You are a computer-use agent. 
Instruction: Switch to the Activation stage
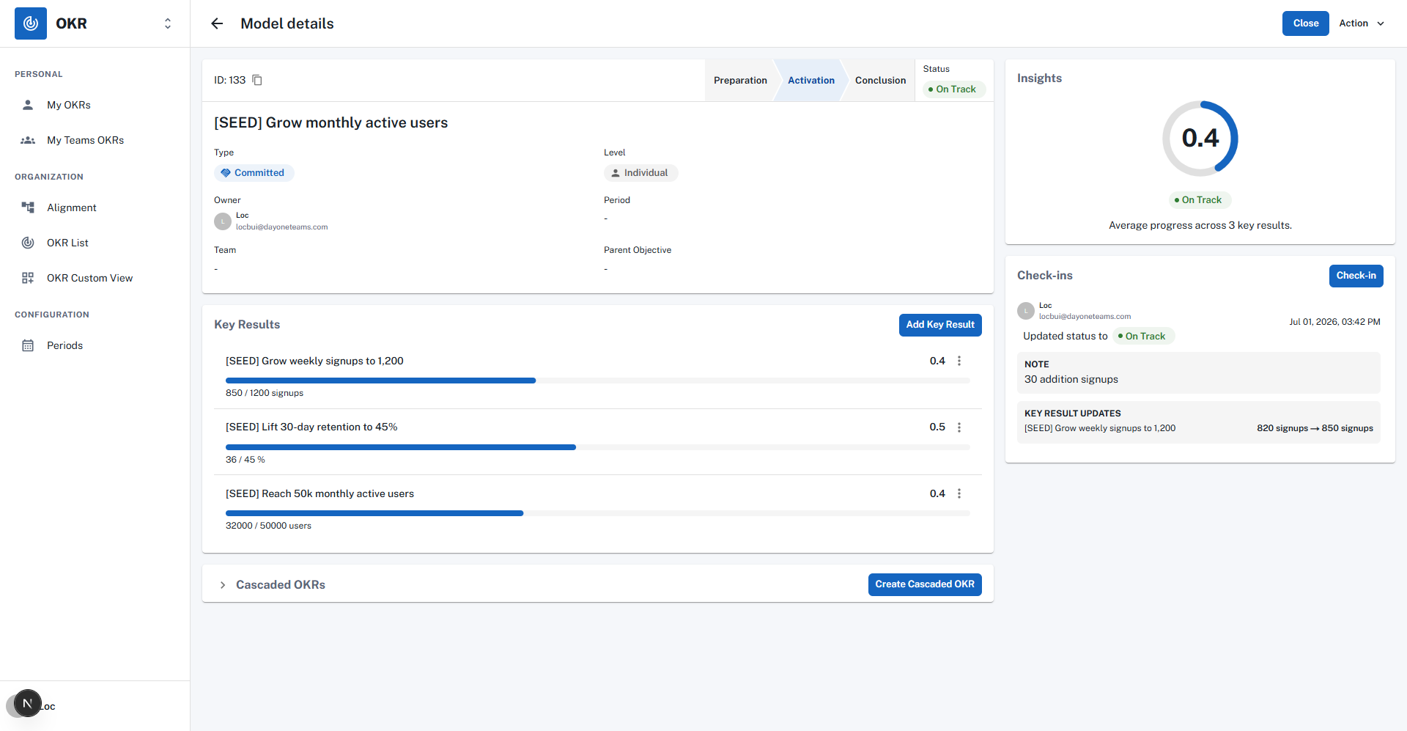pyautogui.click(x=810, y=81)
